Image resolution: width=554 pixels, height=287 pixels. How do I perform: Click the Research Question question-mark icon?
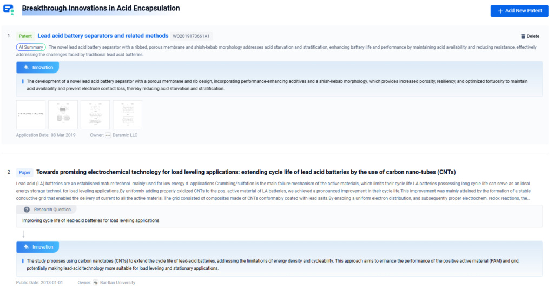27,210
